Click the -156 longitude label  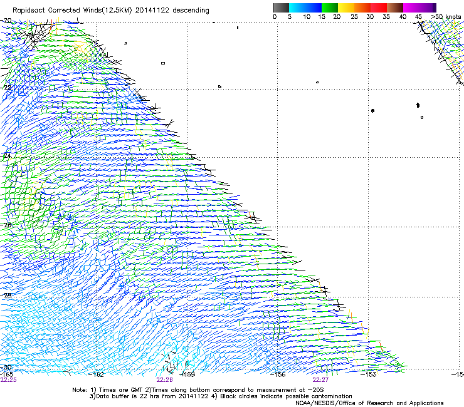278,375
